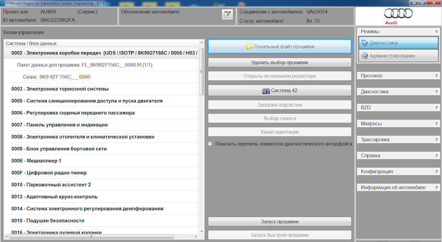Click Выбор сеанса button
Image resolution: width=442 pixels, height=242 pixels.
click(279, 118)
